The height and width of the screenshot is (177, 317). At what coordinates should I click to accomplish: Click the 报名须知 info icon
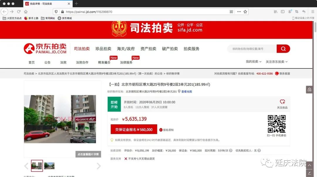pos(161,130)
